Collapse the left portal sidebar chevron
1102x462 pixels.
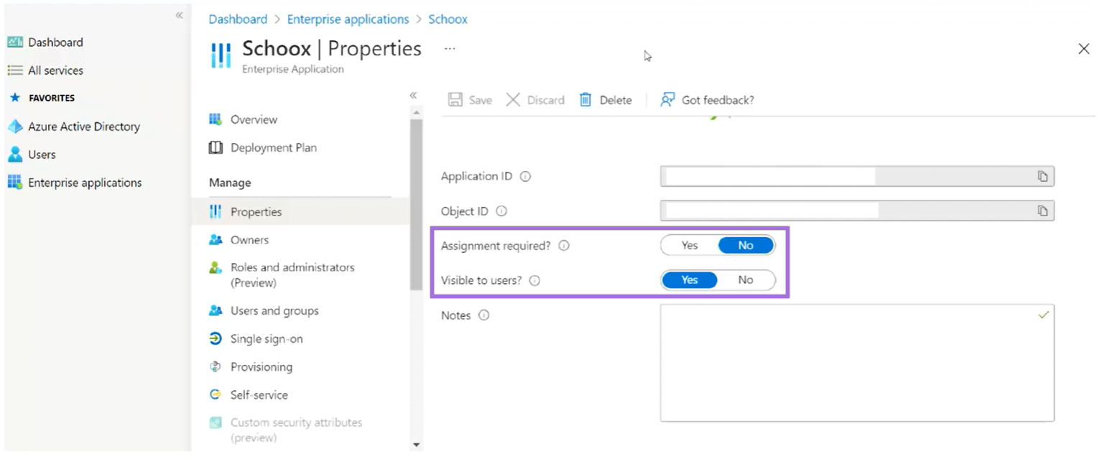(180, 15)
